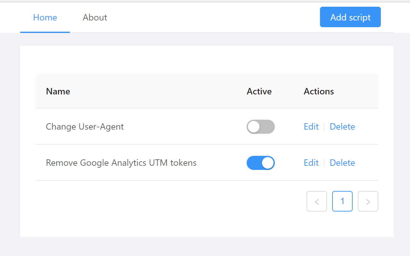Delete the Change User-Agent script

pyautogui.click(x=342, y=127)
